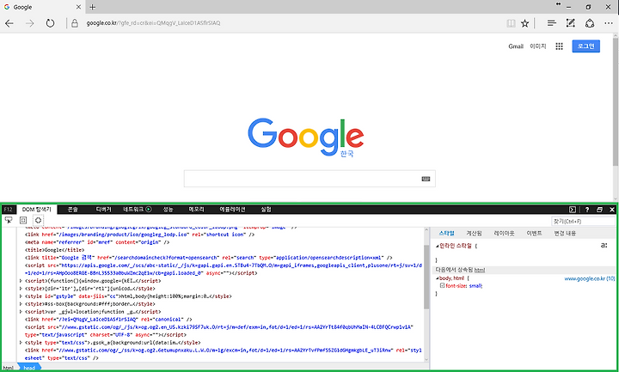Select the head breadcrumb at bottom

click(x=29, y=368)
